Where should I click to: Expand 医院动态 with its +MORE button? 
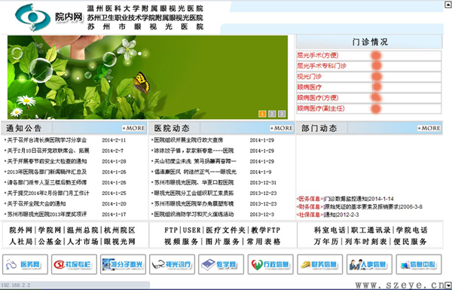281,128
